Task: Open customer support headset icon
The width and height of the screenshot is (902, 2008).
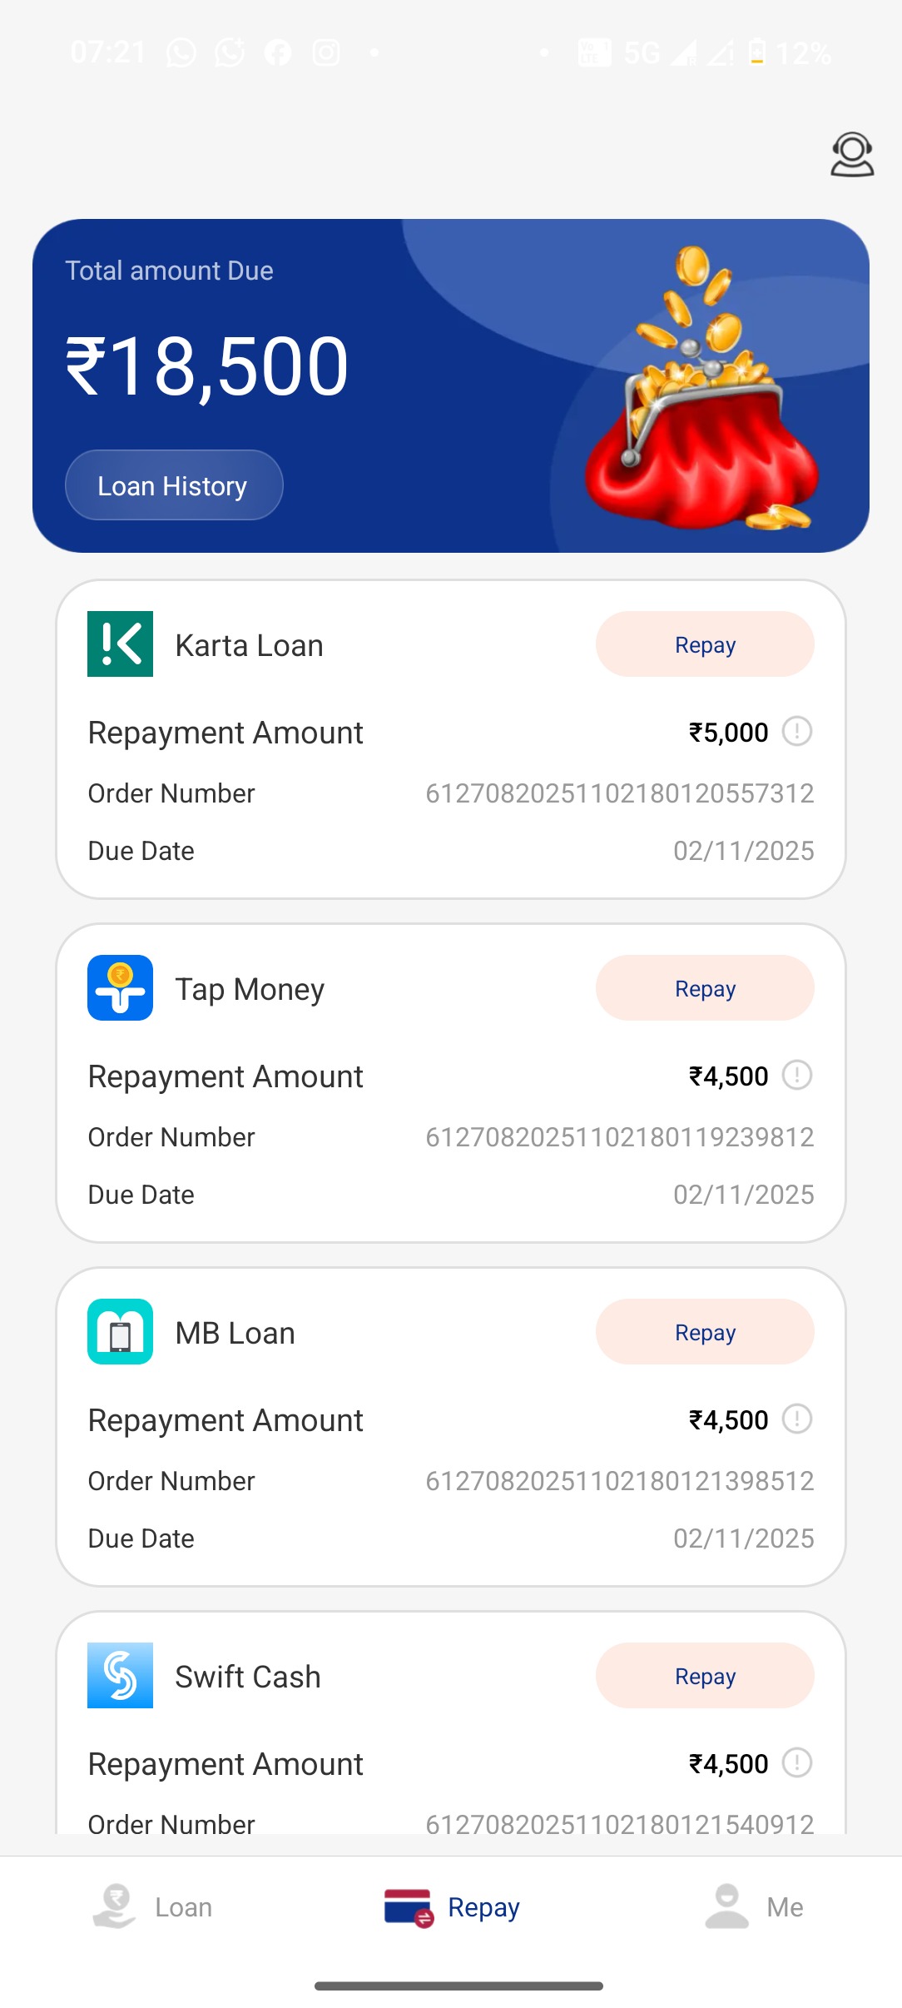Action: 851,154
